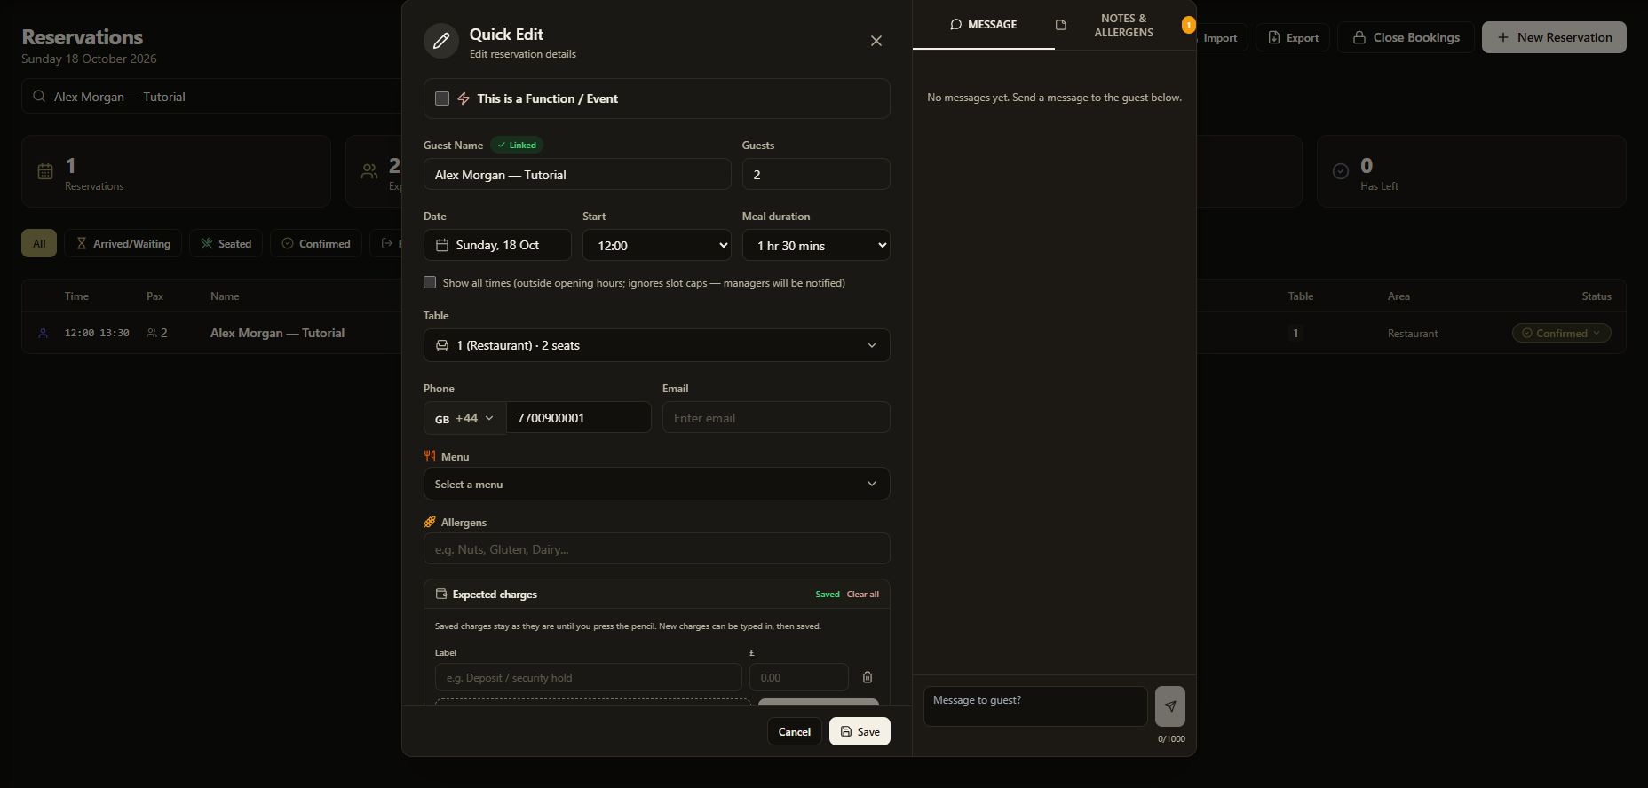Image resolution: width=1648 pixels, height=788 pixels.
Task: Click the check circle icon on Has Left card
Action: pos(1341,171)
